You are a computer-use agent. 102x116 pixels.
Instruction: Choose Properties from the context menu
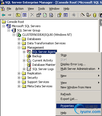coord(78,106)
